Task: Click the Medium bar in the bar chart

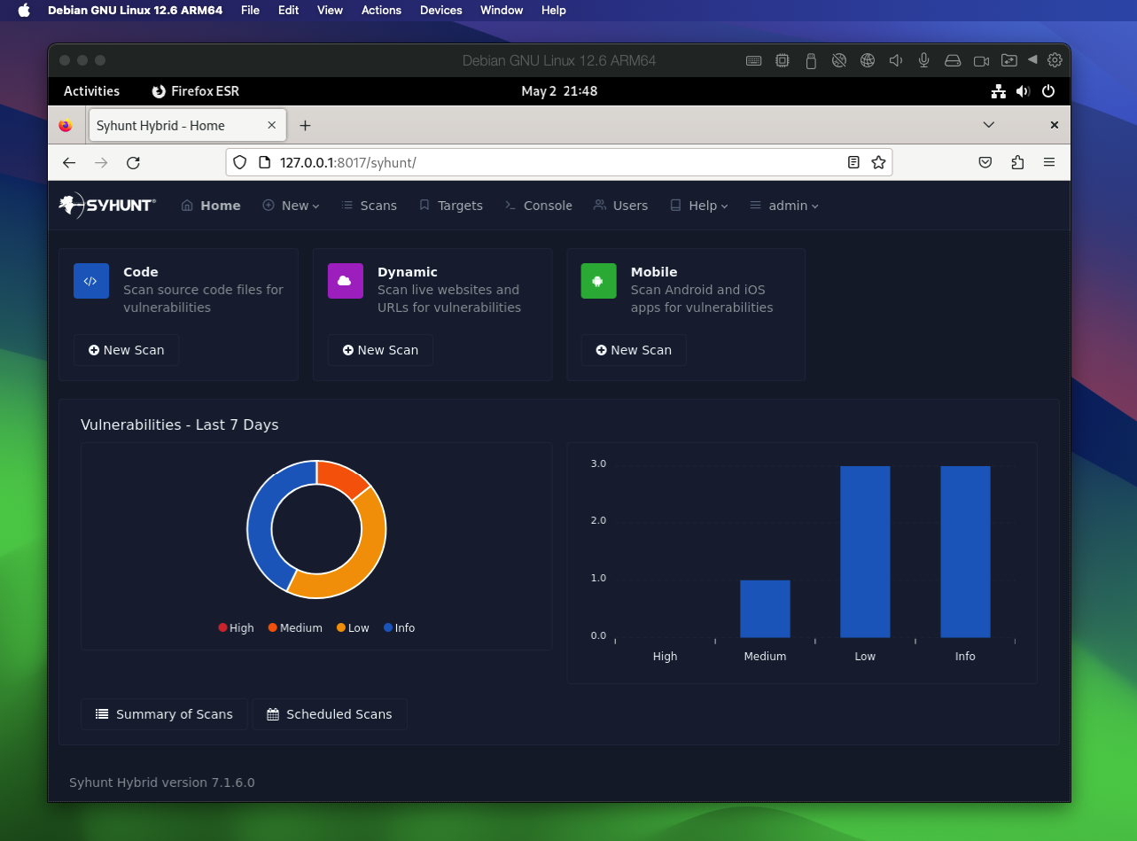Action: point(765,609)
